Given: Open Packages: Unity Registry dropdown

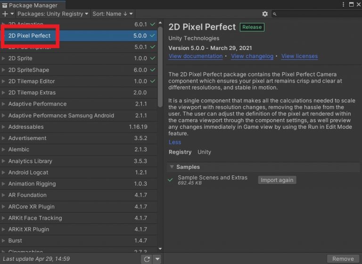Looking at the screenshot, I should tap(53, 14).
